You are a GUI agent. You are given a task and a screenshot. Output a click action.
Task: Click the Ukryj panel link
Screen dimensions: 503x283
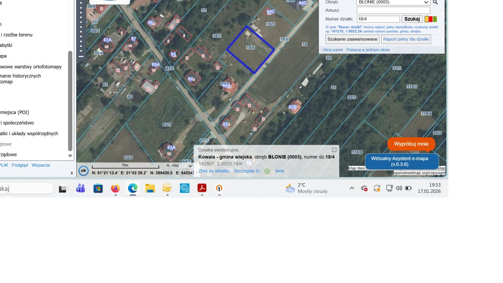(x=332, y=50)
